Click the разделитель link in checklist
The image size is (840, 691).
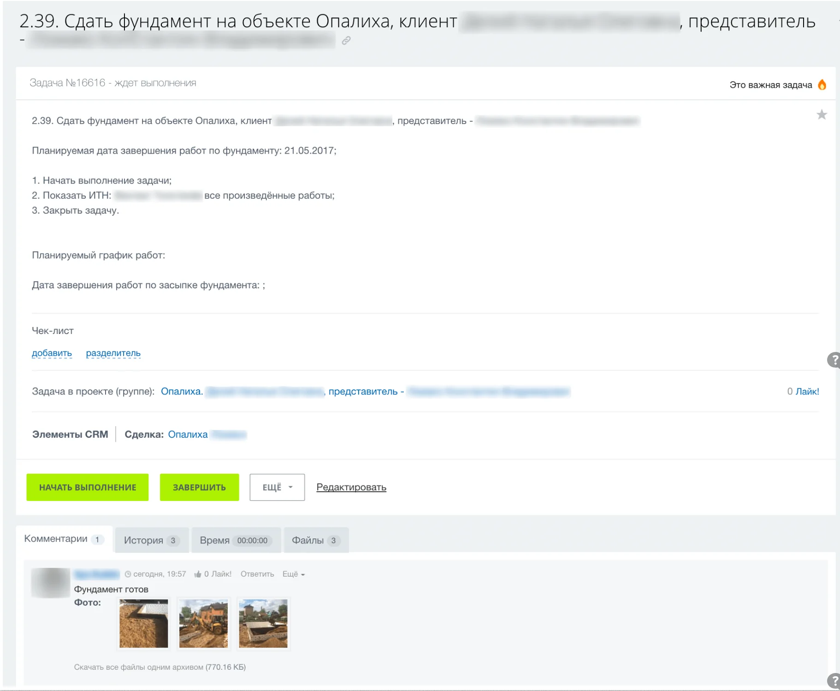[113, 353]
